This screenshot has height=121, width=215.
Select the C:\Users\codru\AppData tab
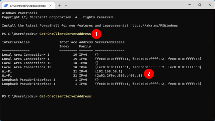click(29, 6)
